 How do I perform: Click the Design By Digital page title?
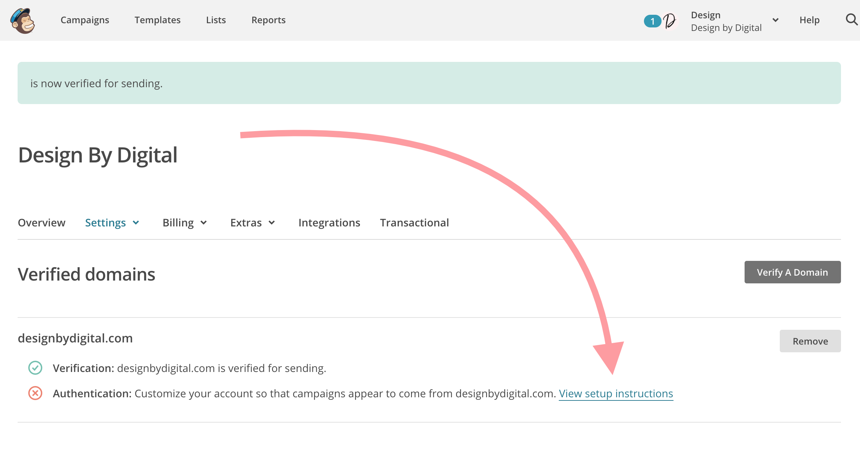[x=98, y=155]
